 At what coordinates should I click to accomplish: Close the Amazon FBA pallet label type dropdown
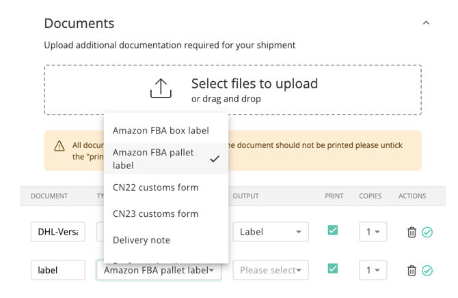click(159, 270)
